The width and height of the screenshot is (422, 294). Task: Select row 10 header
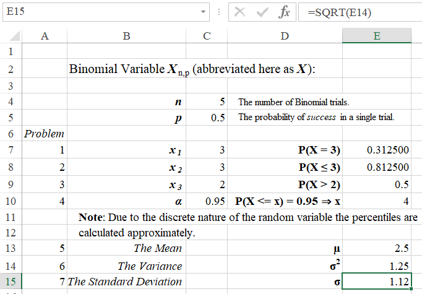[11, 201]
